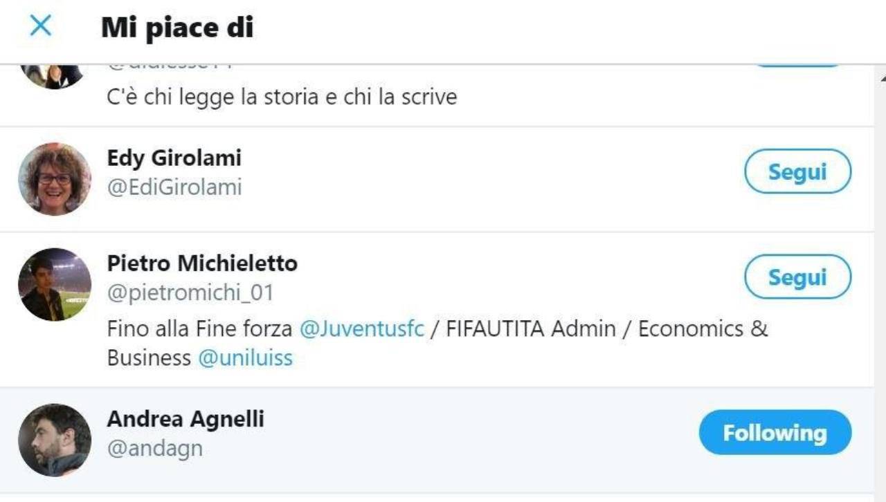Open the Pietro Michieletto name link
This screenshot has width=886, height=502.
point(202,263)
